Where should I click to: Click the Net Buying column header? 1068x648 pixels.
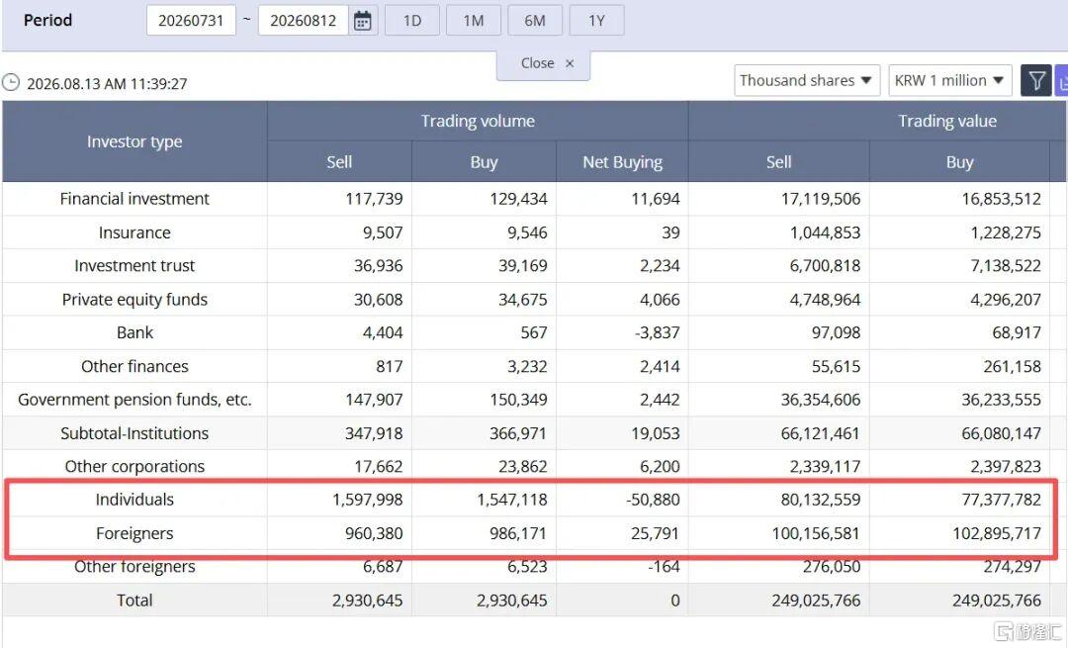(623, 162)
